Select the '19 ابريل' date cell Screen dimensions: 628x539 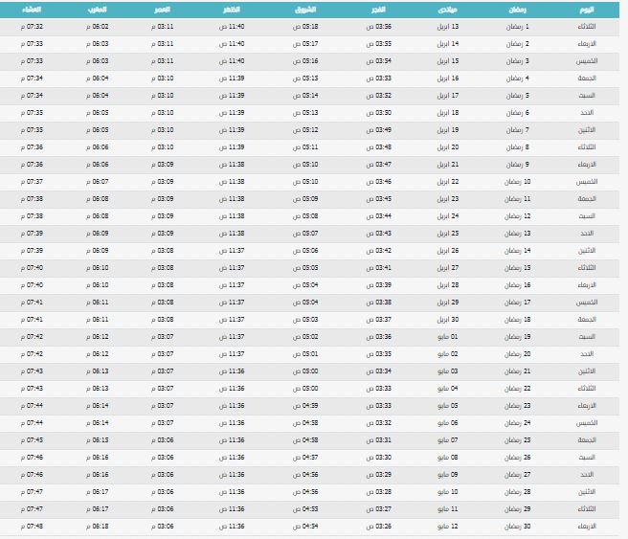pyautogui.click(x=448, y=130)
